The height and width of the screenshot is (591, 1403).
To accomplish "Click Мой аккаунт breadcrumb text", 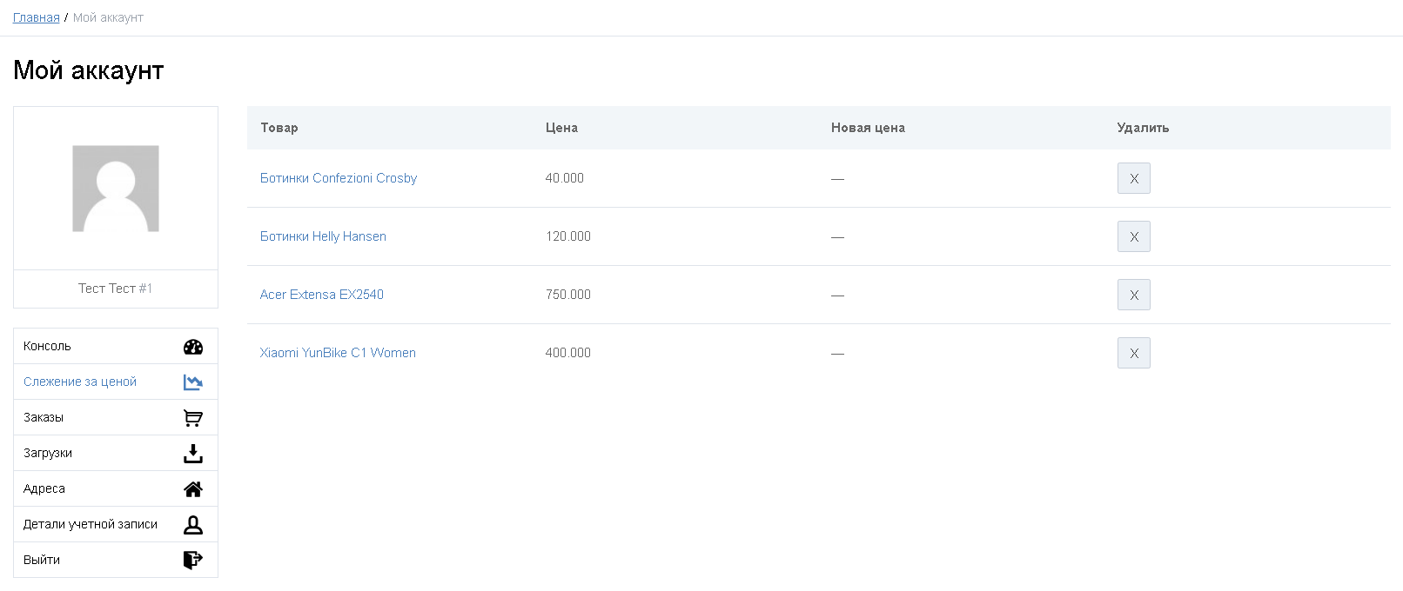I will pos(108,17).
